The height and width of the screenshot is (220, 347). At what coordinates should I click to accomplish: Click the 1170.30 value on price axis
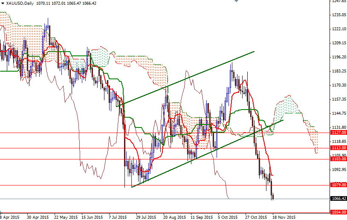point(338,85)
